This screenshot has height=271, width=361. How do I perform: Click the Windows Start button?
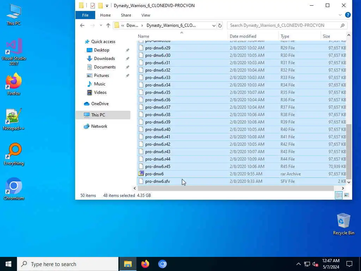coord(8,264)
